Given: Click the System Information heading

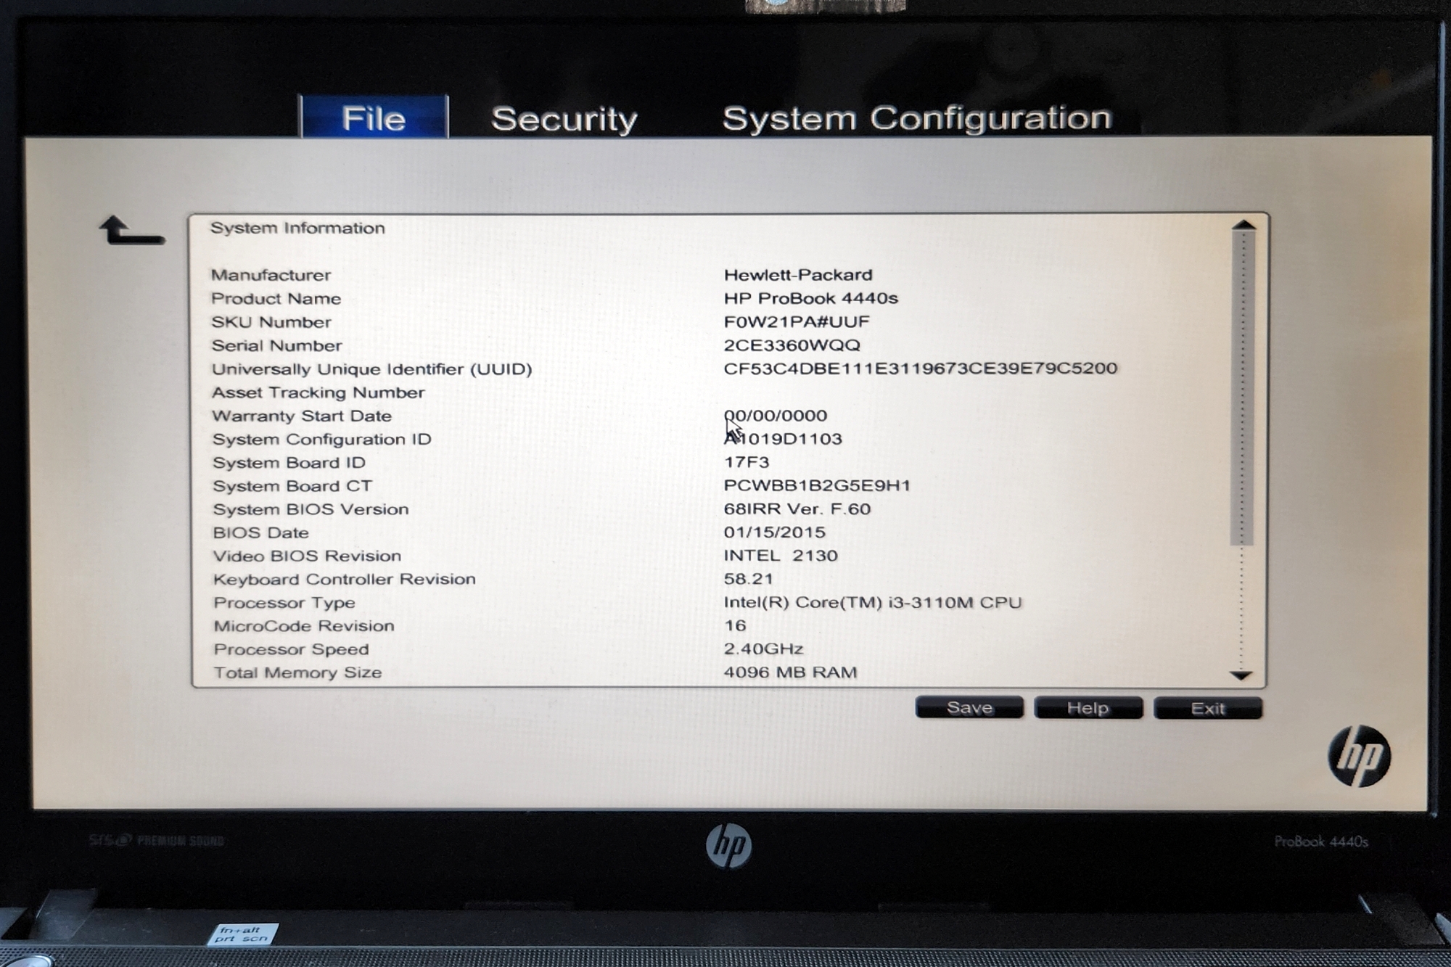Looking at the screenshot, I should click(297, 228).
